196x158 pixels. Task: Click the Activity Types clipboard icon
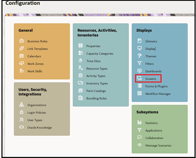point(81,75)
